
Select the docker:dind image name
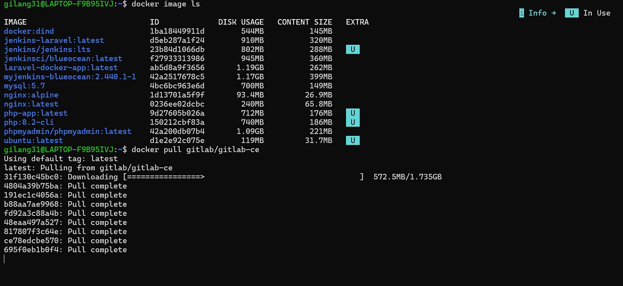pos(29,31)
